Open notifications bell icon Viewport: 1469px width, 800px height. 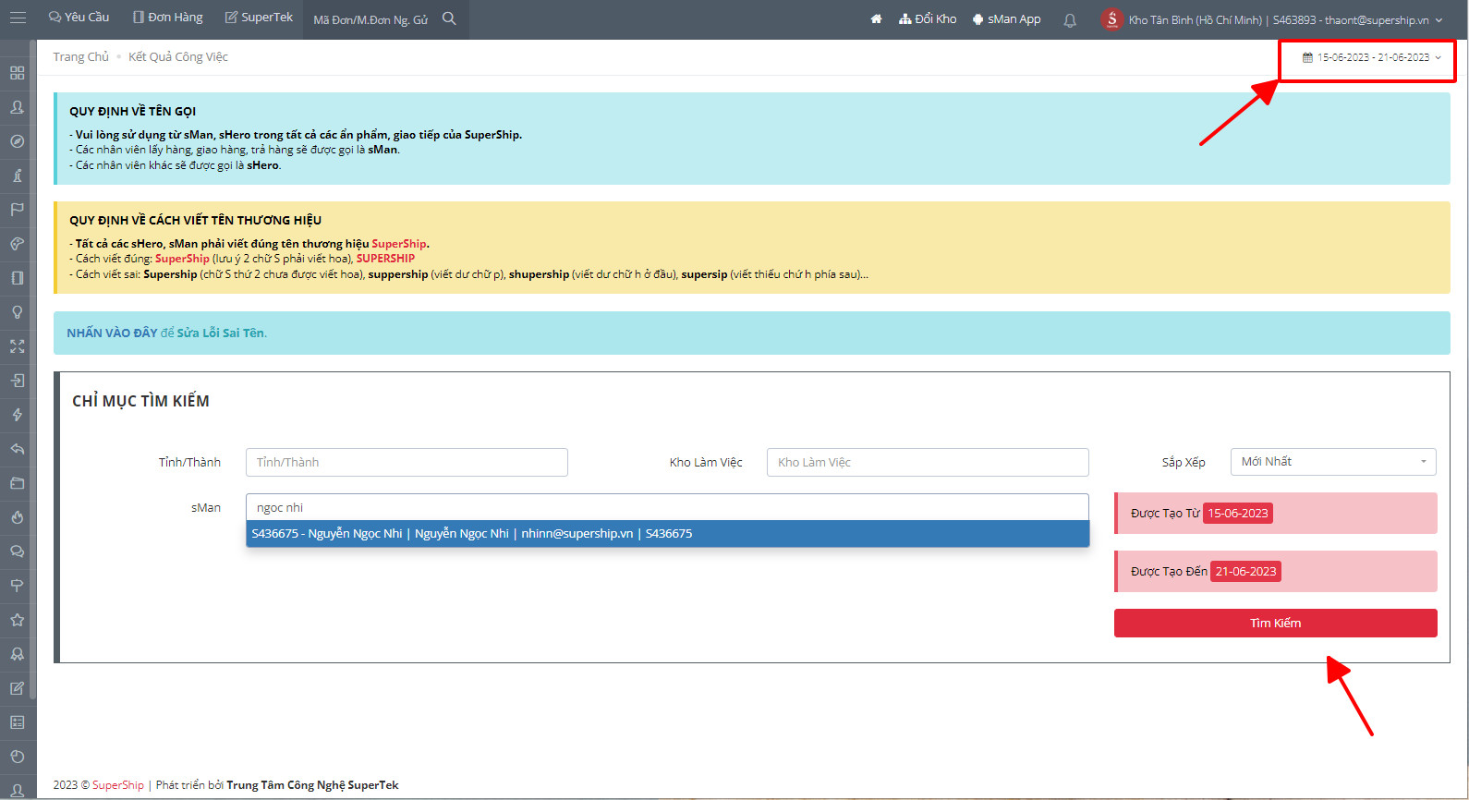pyautogui.click(x=1070, y=19)
